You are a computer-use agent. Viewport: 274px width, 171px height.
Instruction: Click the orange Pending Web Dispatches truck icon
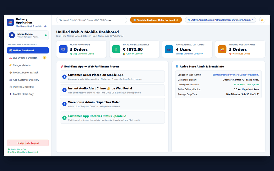point(222,49)
